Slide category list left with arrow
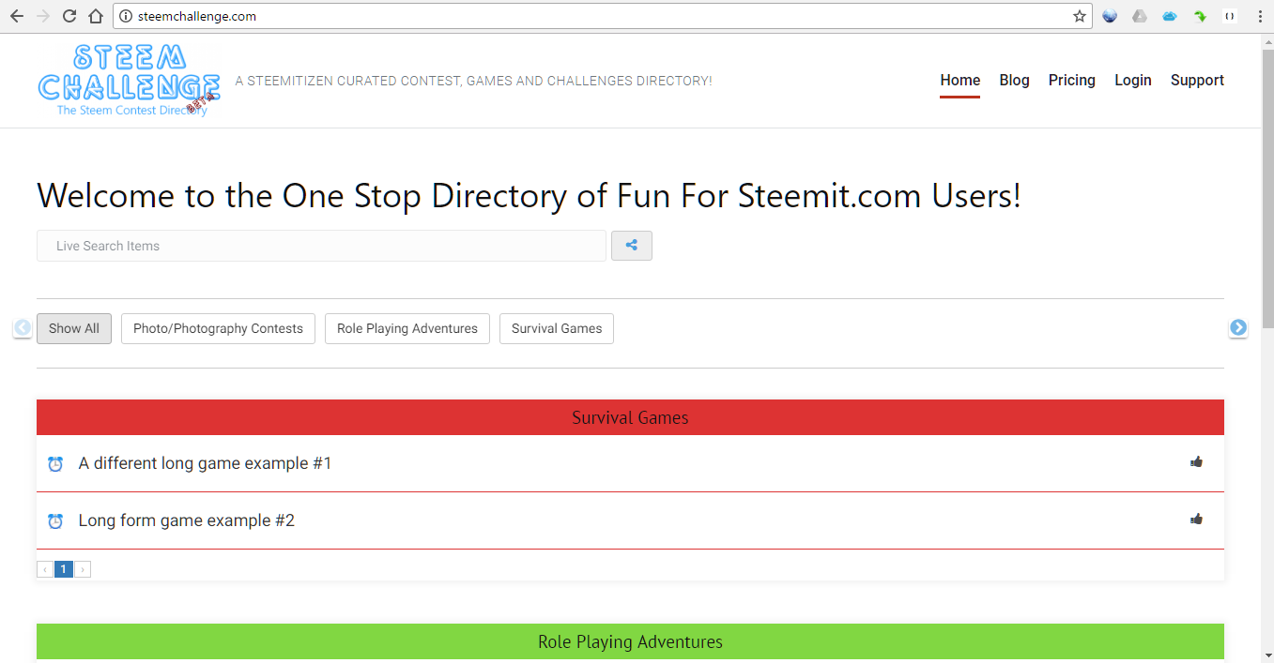Screen dimensions: 1274x663 point(23,327)
